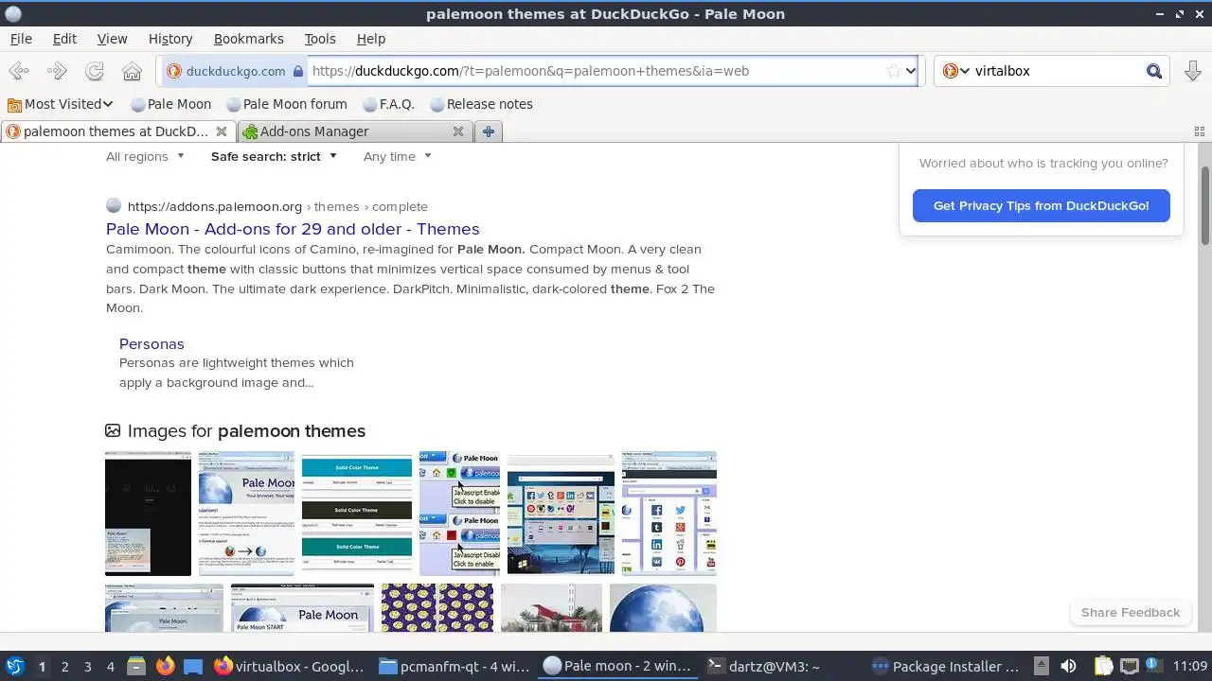Go forward with the Forward arrow button
The width and height of the screenshot is (1212, 681).
(57, 71)
